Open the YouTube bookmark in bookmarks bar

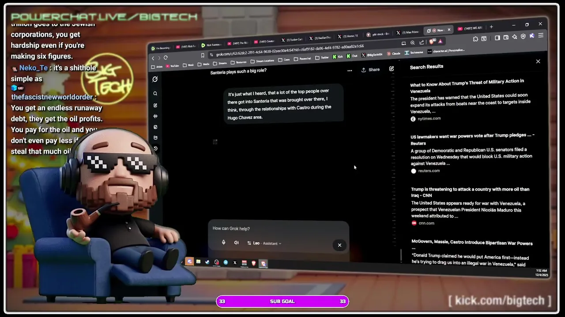(x=172, y=66)
